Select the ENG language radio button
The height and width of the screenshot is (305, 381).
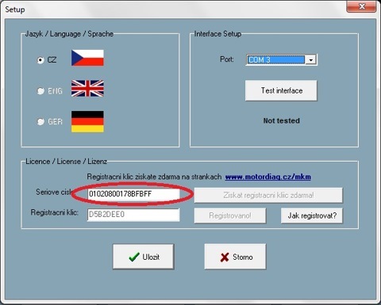point(40,91)
